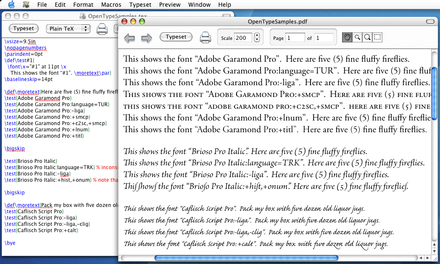
Task: Go to next page with right arrow
Action: [x=147, y=38]
